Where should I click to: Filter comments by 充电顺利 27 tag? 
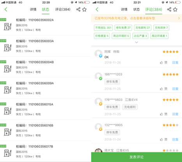(143, 28)
